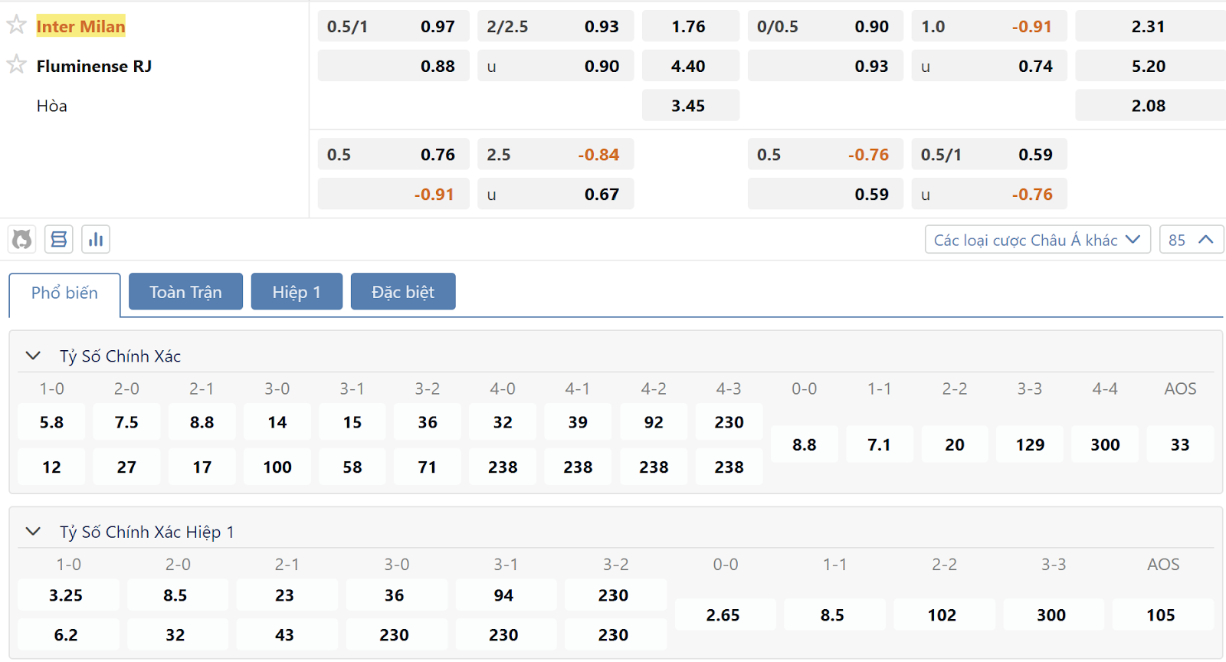Screen dimensions: 1226x662
Task: Bet under 2.5 at 0.67
Action: click(556, 194)
